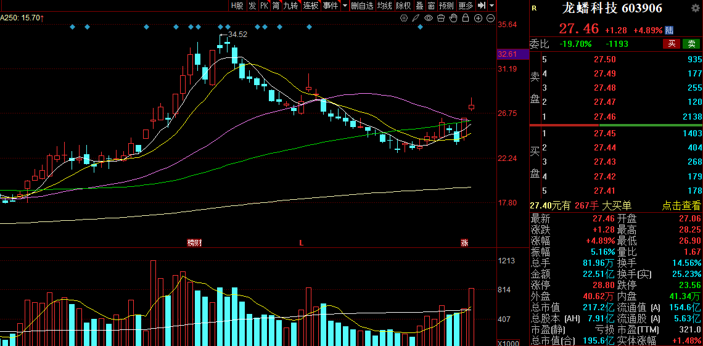Select the hand pan tool
This screenshot has width=703, height=346.
pos(453,18)
